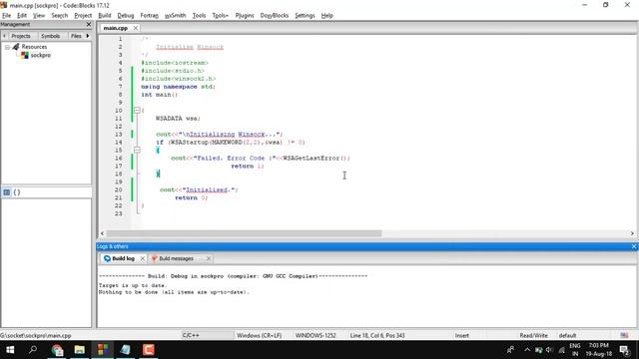Click 'Target is up to date.' log line
The height and width of the screenshot is (359, 639).
(133, 285)
